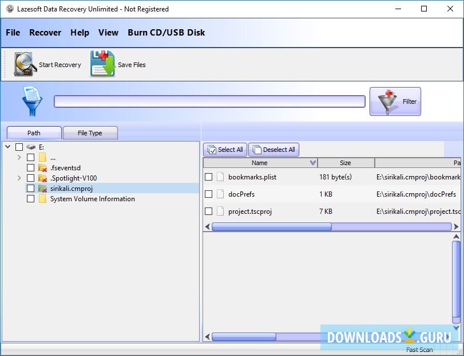Click file list scrollbar right arrow
The width and height of the screenshot is (464, 356).
tap(456, 227)
